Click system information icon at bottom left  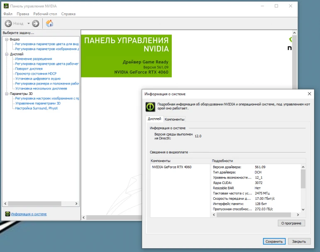[7, 214]
